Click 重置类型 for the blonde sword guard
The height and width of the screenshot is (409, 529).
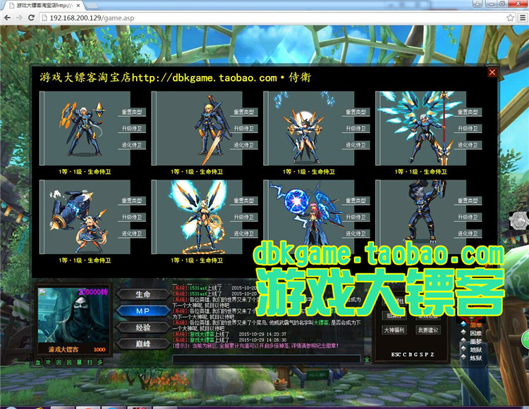244,112
